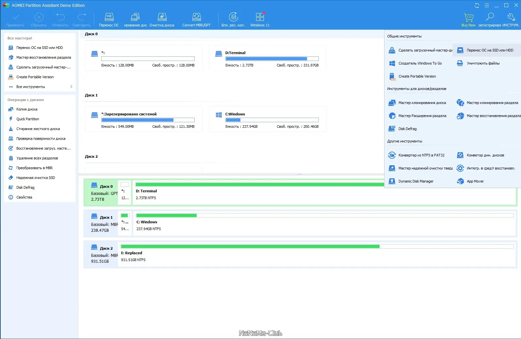The image size is (521, 339).
Task: Open Мастер клонирования раздела
Action: 487,103
